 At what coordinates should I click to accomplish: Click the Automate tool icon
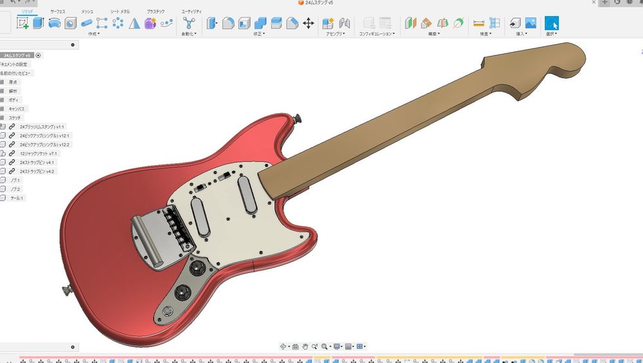point(188,23)
